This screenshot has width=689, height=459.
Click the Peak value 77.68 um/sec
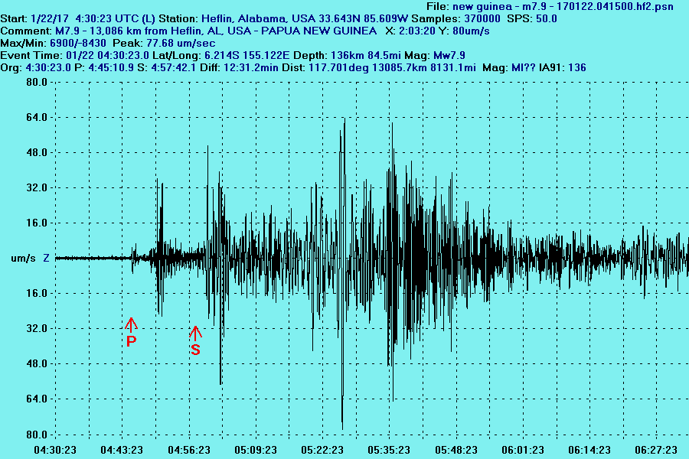click(181, 44)
